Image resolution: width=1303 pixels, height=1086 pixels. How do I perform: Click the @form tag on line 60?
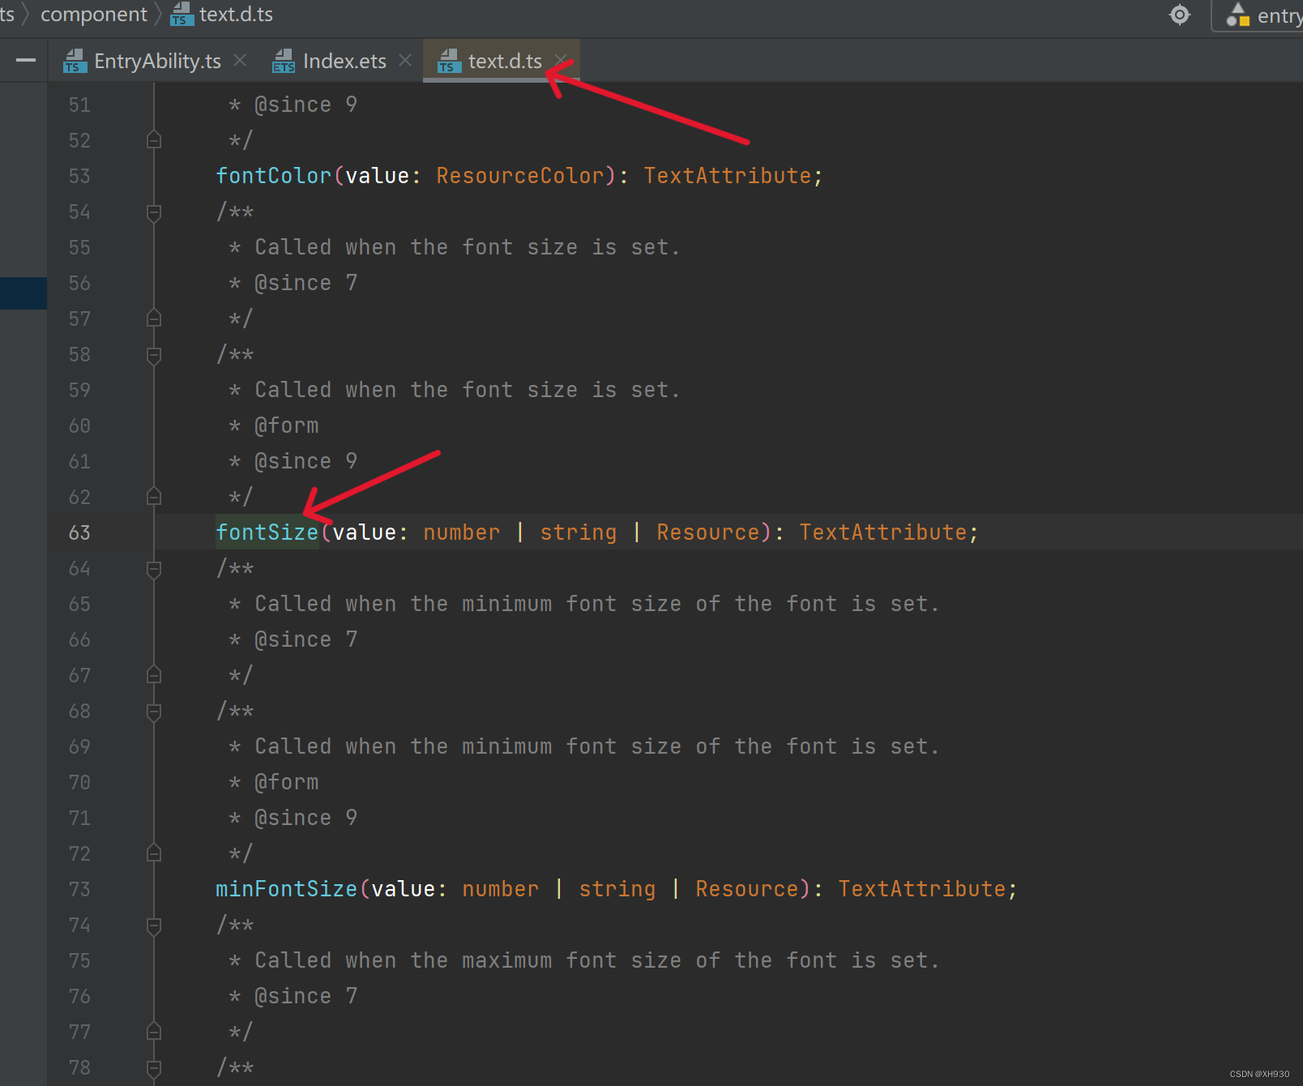coord(287,425)
